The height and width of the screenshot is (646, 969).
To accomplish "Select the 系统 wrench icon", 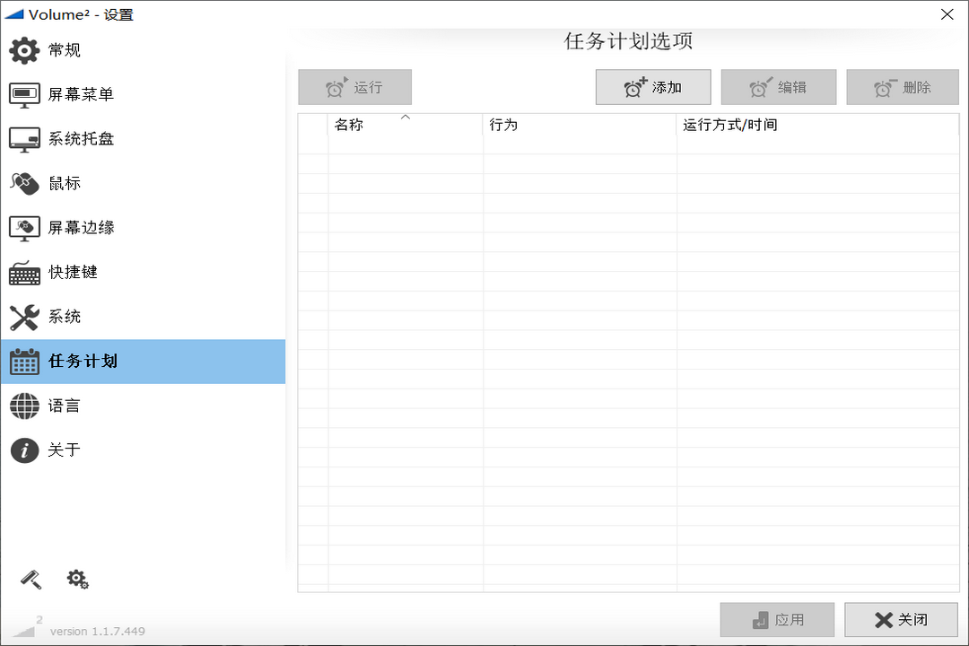I will 22,317.
